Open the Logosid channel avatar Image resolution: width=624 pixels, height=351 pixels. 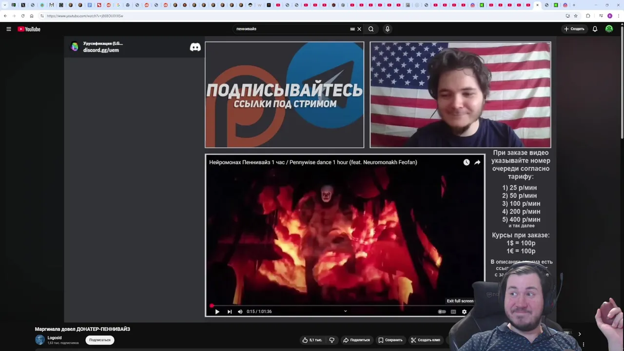pyautogui.click(x=40, y=340)
